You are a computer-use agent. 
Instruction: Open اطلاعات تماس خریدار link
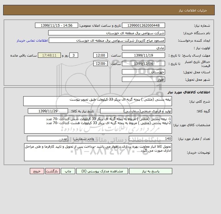[32, 41]
